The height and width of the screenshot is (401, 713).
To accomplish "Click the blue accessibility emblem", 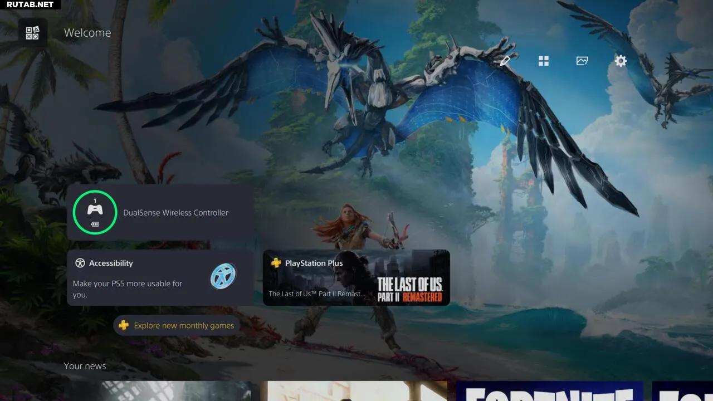I will (x=223, y=276).
